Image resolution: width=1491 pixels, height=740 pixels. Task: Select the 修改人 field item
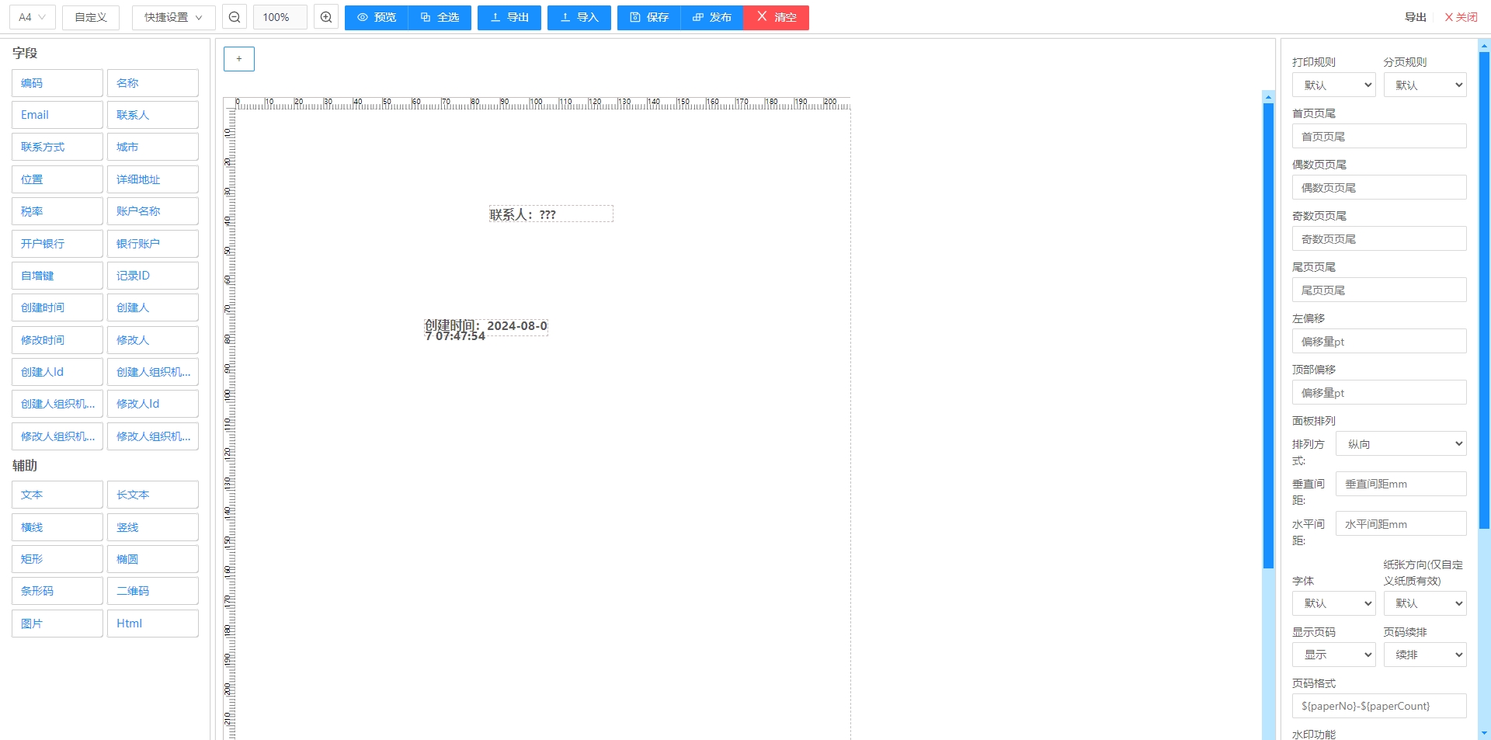click(x=153, y=340)
